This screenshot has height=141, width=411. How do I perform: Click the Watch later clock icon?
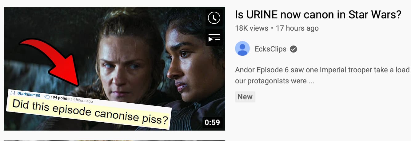[214, 18]
